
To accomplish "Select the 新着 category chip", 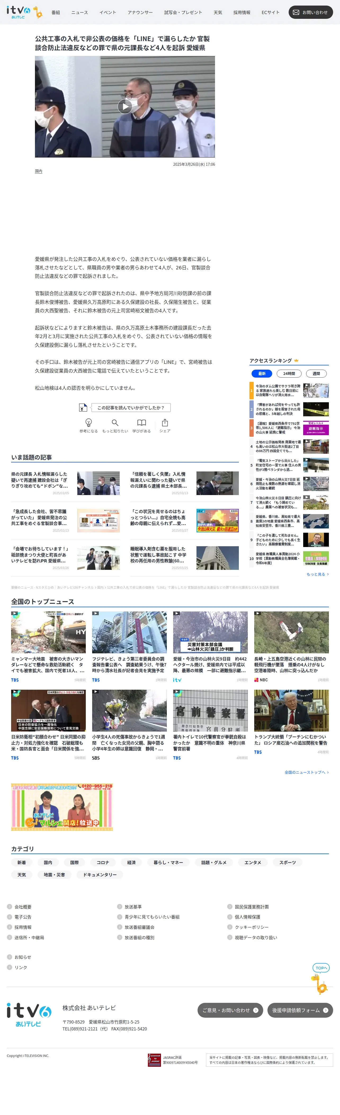I will [x=22, y=863].
